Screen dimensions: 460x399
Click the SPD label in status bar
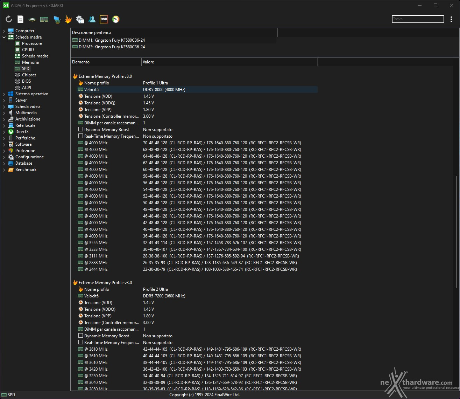[x=11, y=395]
